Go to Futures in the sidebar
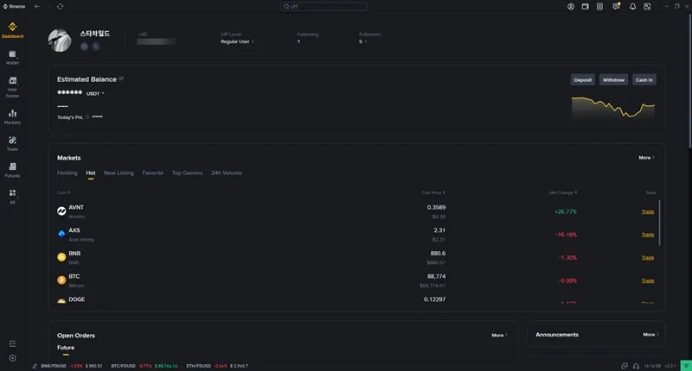This screenshot has height=371, width=692. tap(12, 169)
